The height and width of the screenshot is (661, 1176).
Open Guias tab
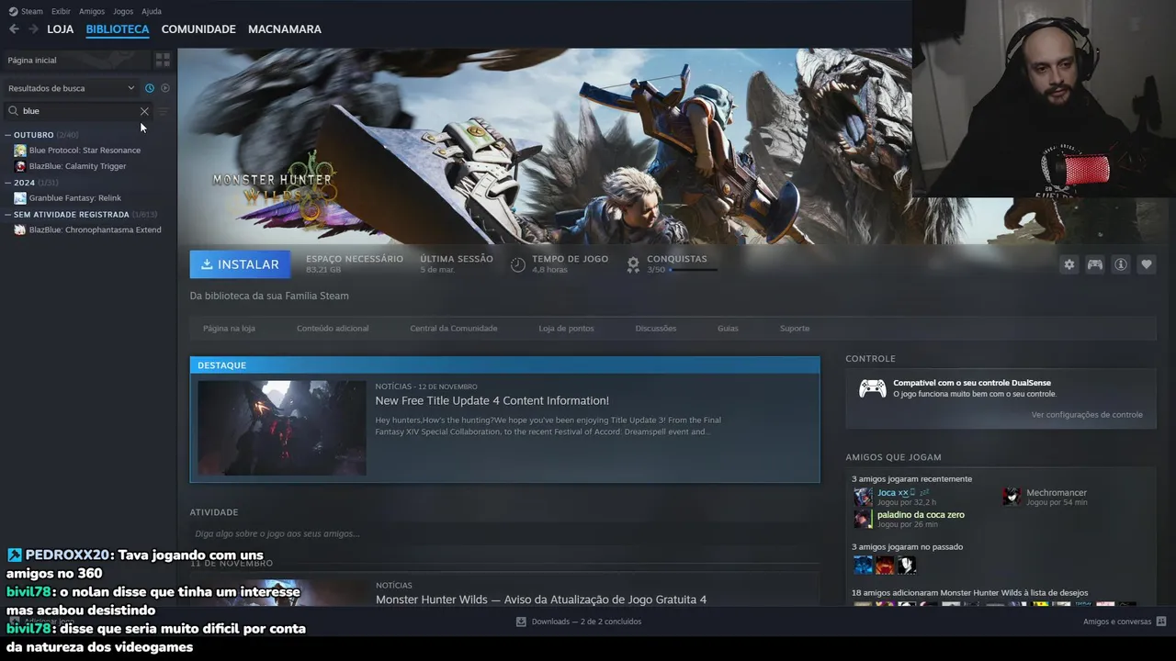pyautogui.click(x=728, y=329)
